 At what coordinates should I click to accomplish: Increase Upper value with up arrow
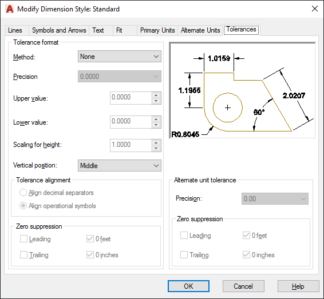(x=156, y=95)
